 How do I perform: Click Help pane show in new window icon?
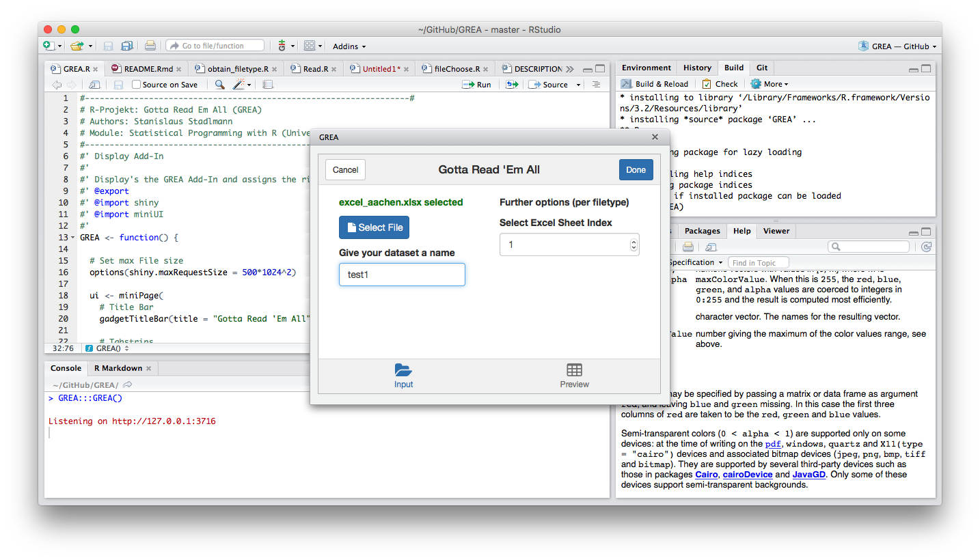coord(711,247)
